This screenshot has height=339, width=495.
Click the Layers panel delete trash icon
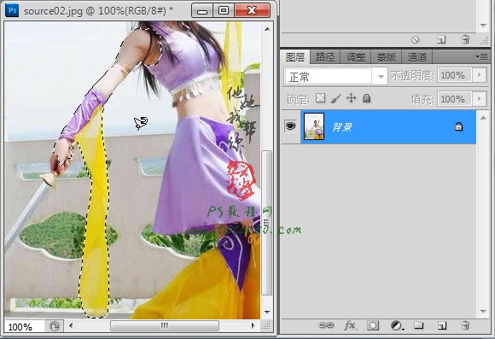click(464, 325)
